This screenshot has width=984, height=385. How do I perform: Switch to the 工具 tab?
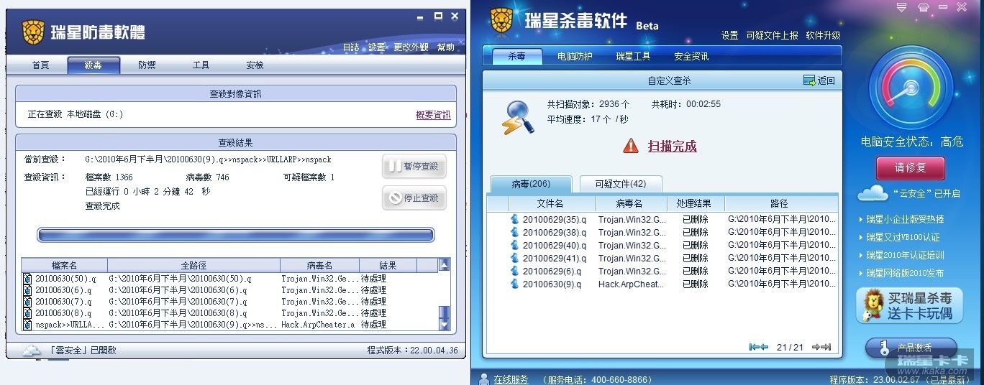tap(201, 65)
